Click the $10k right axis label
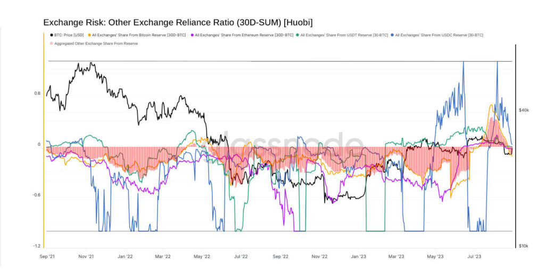The image size is (545, 272). [524, 246]
